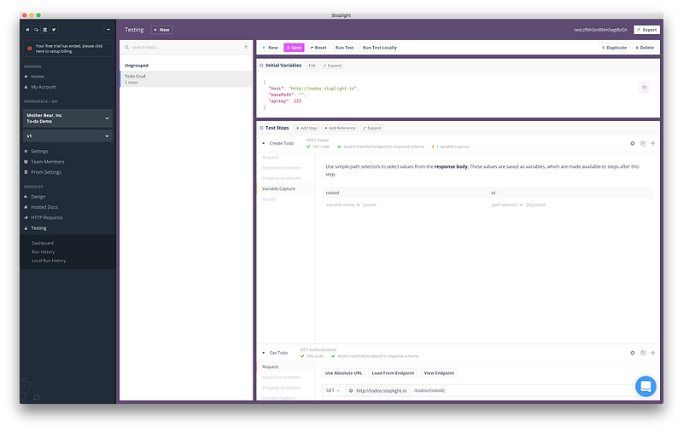Click Add Step
The image size is (683, 432).
[x=306, y=128]
